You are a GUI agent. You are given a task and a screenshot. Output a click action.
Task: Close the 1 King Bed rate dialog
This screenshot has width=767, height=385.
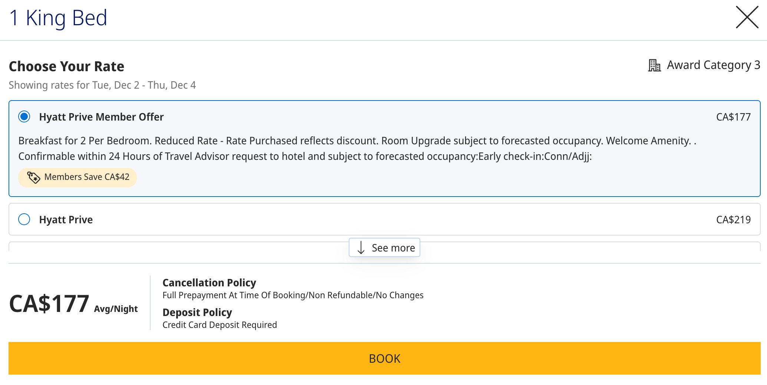click(747, 17)
